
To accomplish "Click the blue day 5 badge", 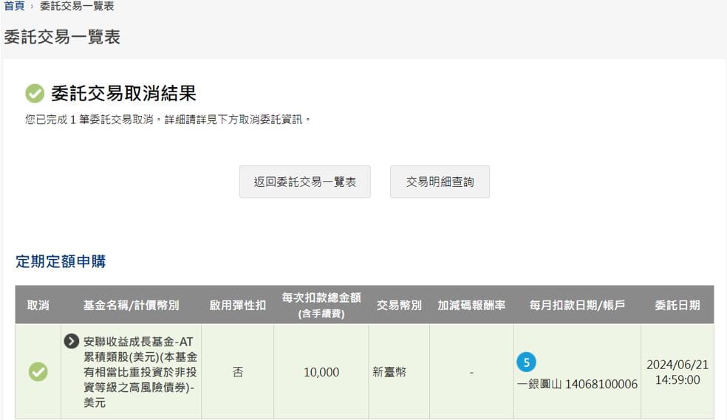I will [526, 362].
